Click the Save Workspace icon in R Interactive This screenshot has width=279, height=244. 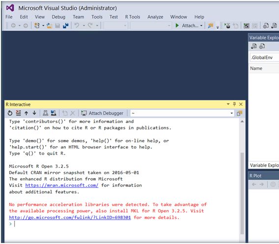pos(54,113)
